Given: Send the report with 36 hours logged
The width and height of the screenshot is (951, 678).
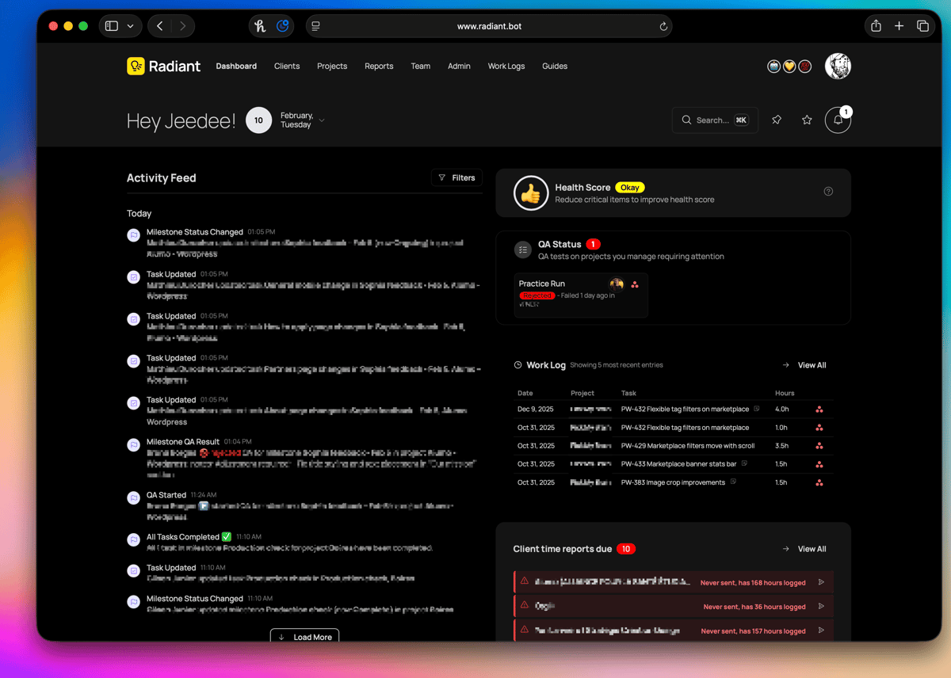Looking at the screenshot, I should 821,607.
